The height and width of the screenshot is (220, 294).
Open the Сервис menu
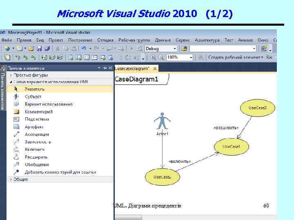[183, 40]
